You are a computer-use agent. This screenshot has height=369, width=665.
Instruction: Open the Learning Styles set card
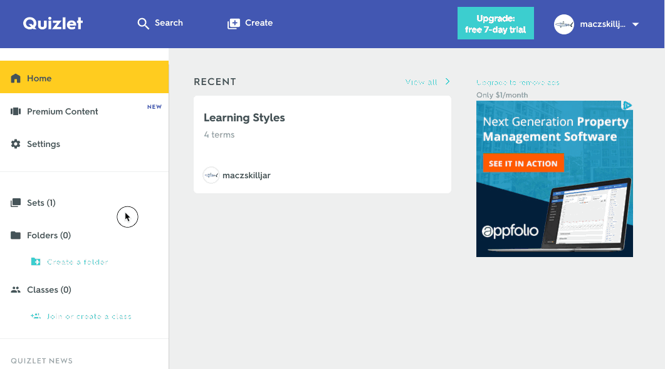tap(322, 144)
